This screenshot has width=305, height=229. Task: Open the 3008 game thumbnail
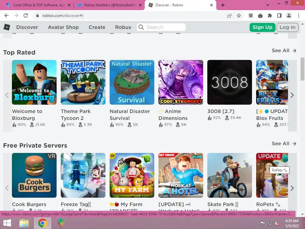tap(230, 82)
